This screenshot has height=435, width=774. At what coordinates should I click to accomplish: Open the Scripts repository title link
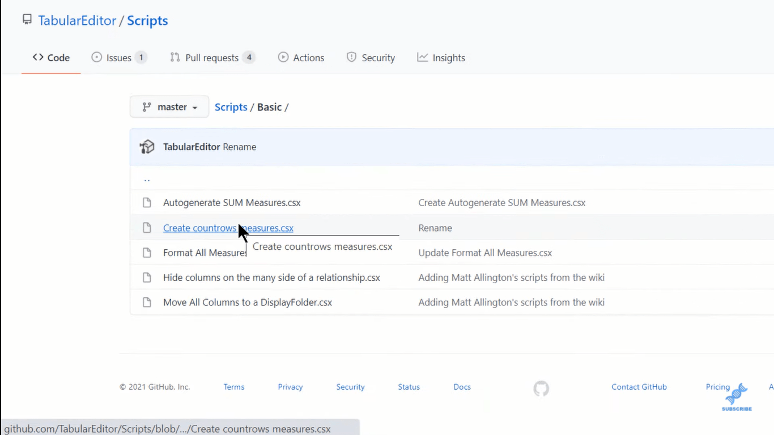click(x=147, y=20)
